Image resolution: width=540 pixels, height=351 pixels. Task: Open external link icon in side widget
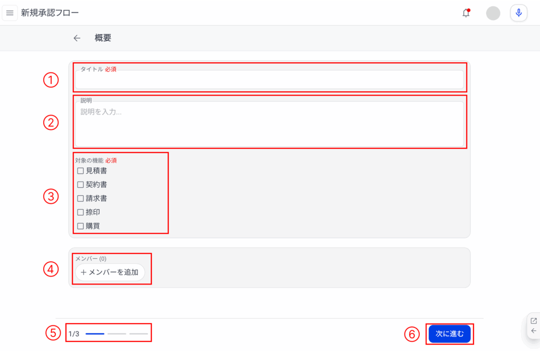pyautogui.click(x=534, y=321)
